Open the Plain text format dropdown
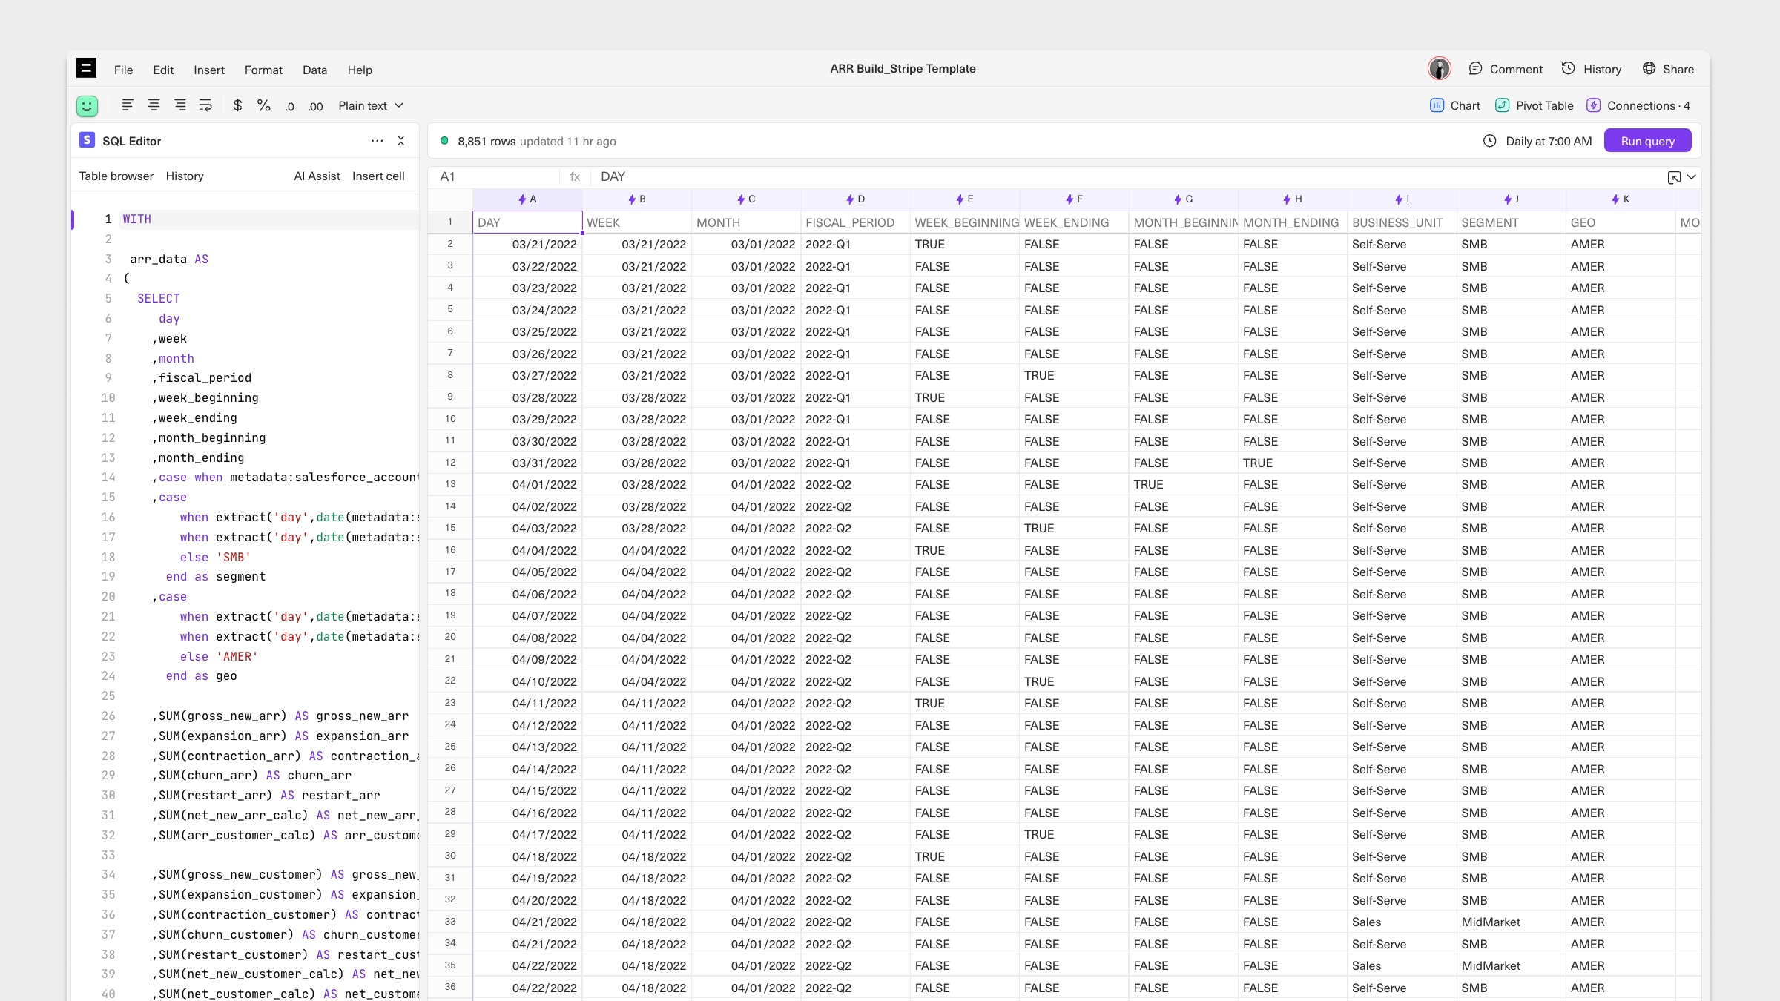1780x1001 pixels. [x=370, y=105]
